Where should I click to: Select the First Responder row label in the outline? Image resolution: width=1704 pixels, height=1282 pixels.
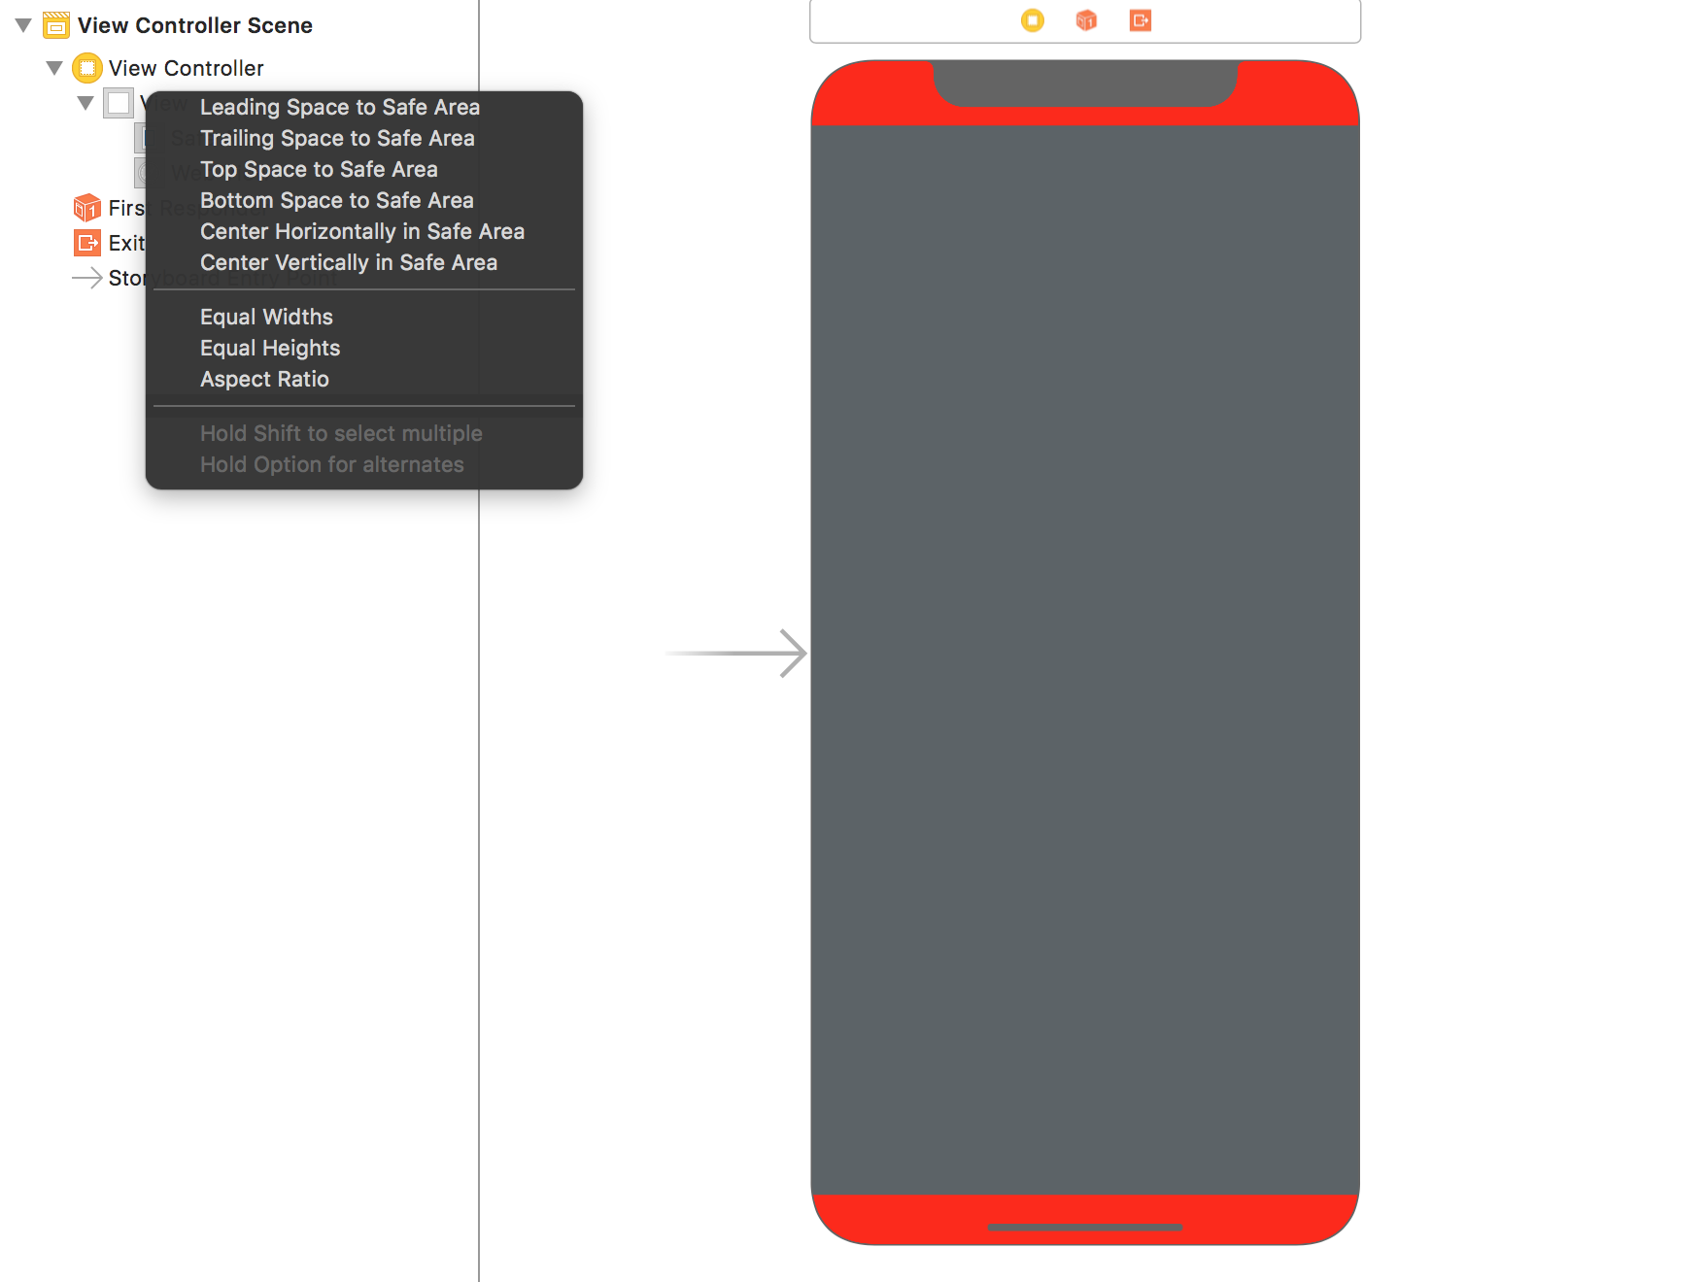[126, 208]
